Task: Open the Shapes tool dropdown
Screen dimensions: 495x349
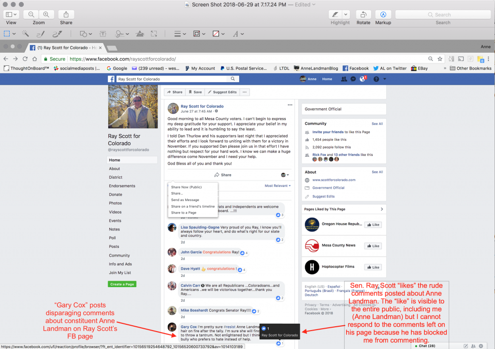Action: (x=86, y=34)
